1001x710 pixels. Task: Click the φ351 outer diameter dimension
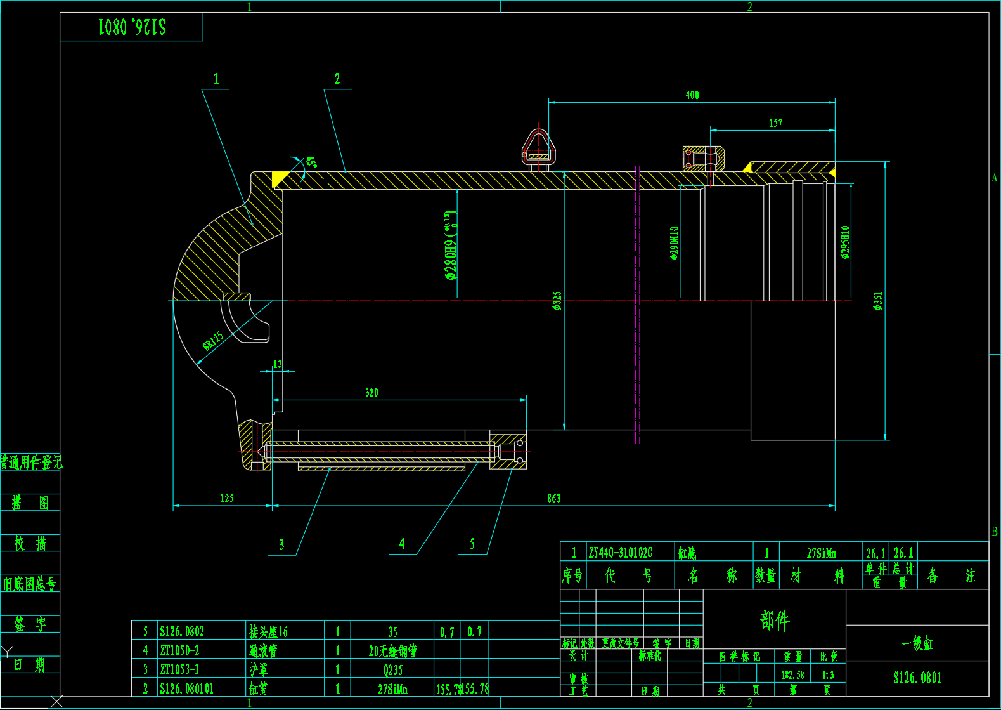878,301
